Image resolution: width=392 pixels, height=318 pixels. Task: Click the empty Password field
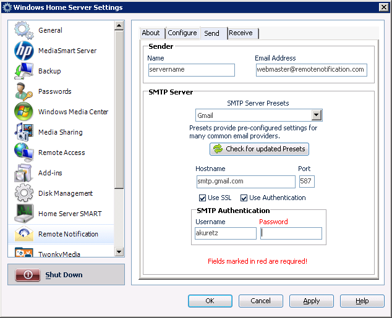(x=291, y=233)
